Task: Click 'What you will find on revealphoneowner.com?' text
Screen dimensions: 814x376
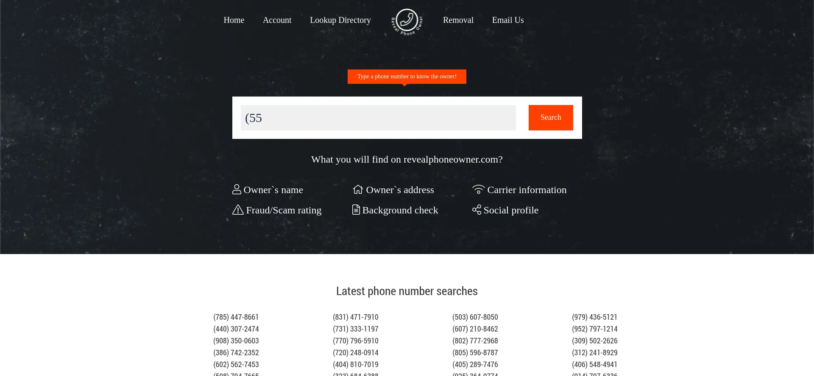Action: (x=407, y=159)
